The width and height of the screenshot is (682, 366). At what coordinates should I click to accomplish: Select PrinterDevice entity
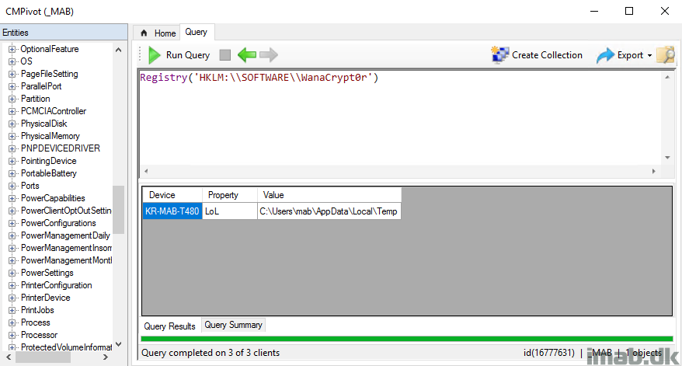(46, 298)
